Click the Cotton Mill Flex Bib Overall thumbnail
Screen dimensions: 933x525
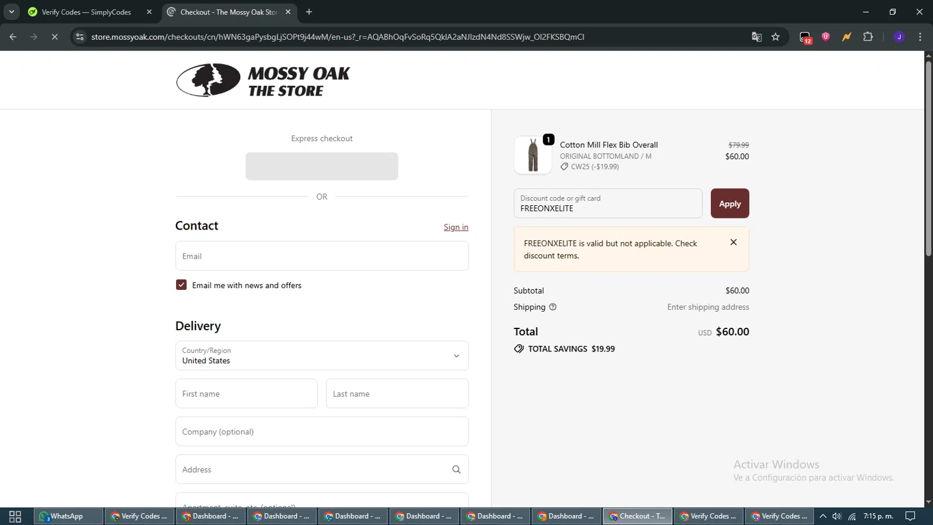[533, 155]
